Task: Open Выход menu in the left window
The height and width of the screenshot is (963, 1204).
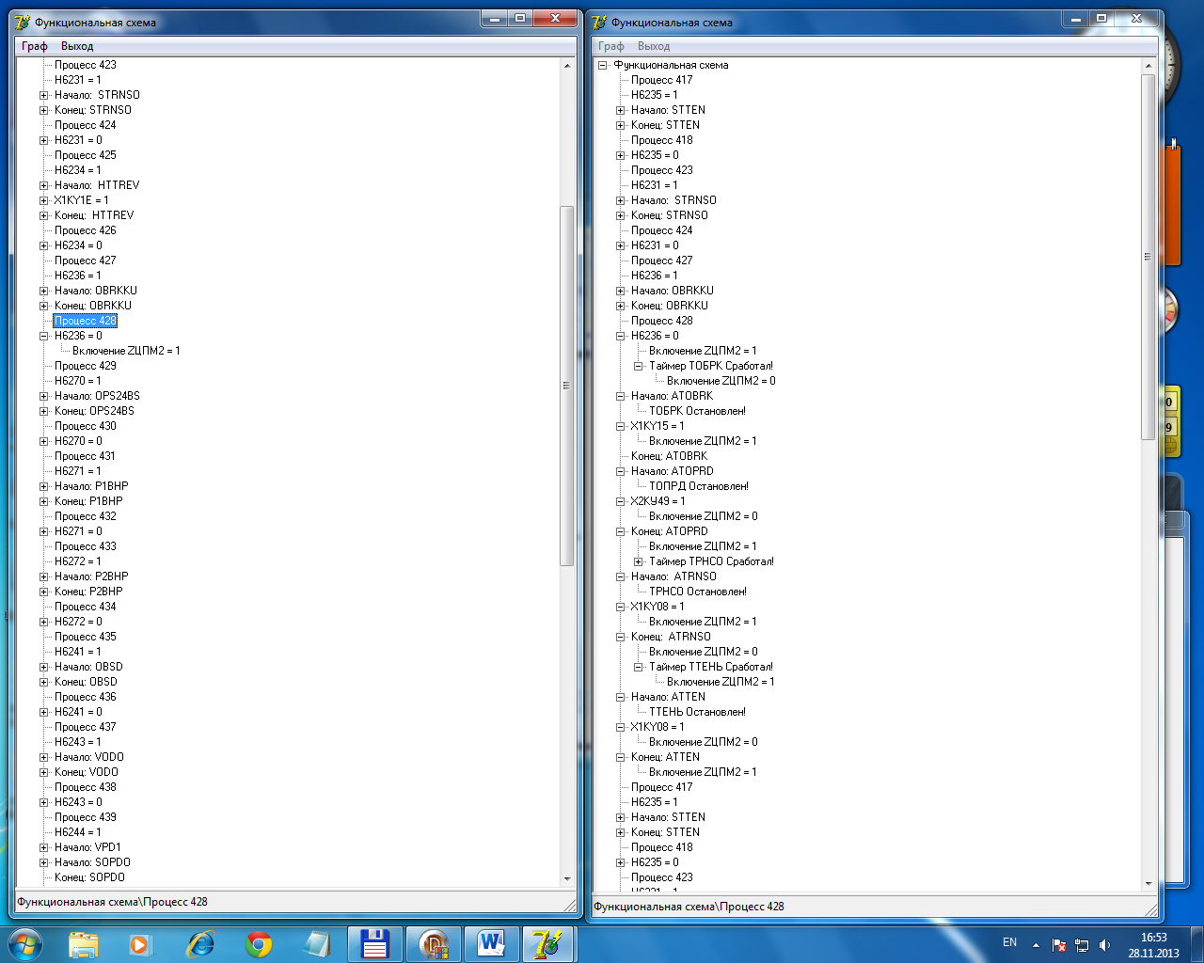Action: (x=77, y=46)
